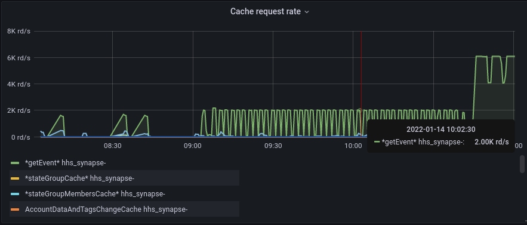
Task: Click the 09:30 x-axis time label
Action: 273,146
